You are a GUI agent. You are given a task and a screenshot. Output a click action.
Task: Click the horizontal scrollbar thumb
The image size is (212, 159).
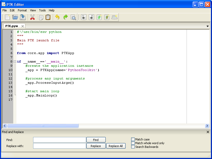(x=43, y=126)
